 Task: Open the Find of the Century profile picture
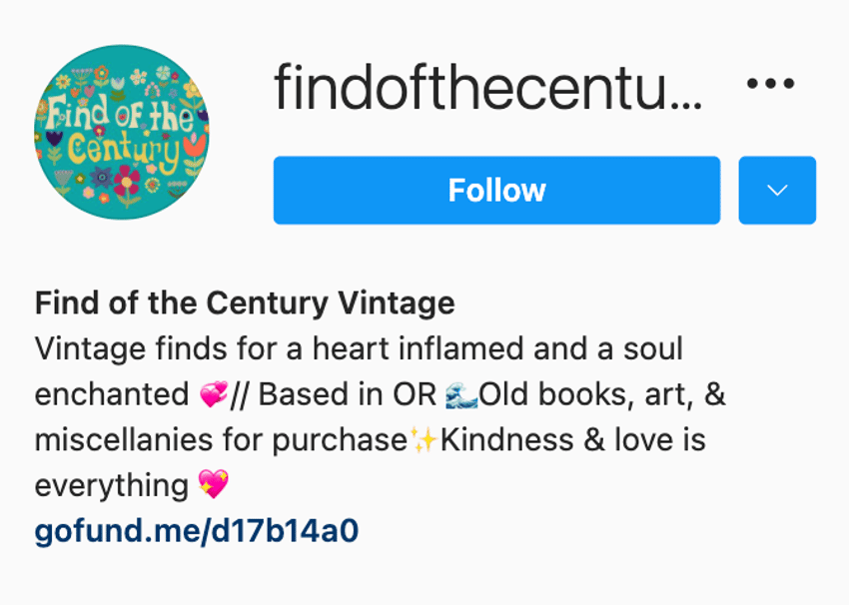122,132
